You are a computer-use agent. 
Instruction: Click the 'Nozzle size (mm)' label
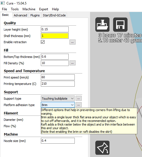[15, 141]
